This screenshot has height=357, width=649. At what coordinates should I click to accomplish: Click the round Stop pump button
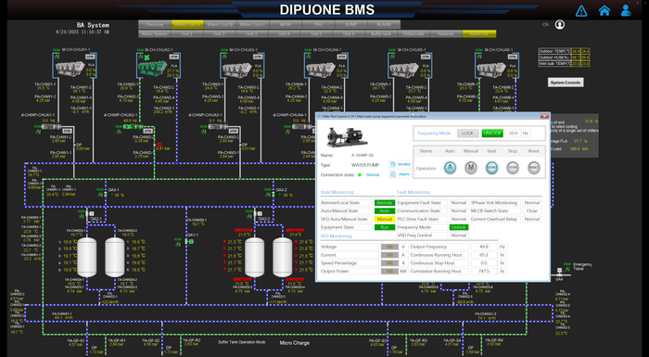coord(513,168)
